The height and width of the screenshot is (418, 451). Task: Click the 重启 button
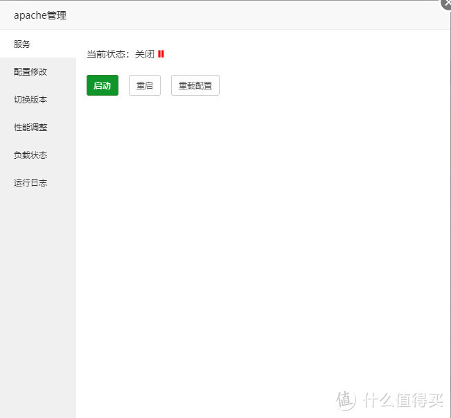click(x=145, y=85)
